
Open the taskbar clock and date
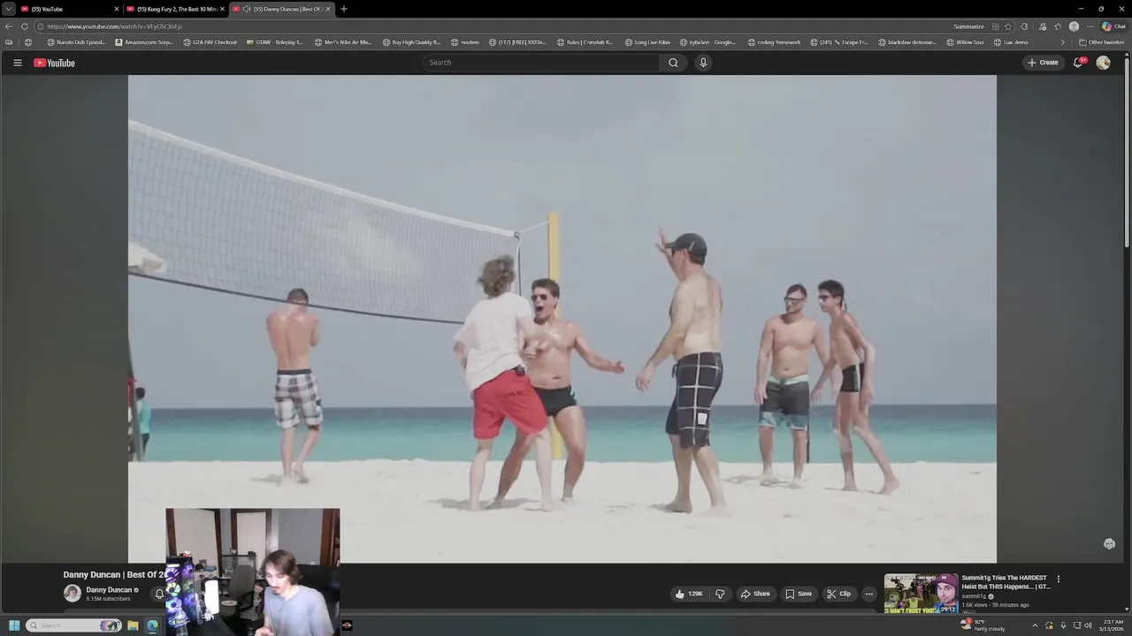[1112, 625]
